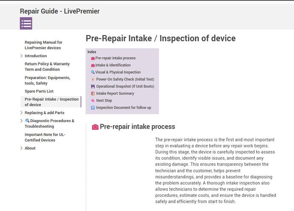
Task: Jump to Pre-repair intake process link
Action: (115, 58)
